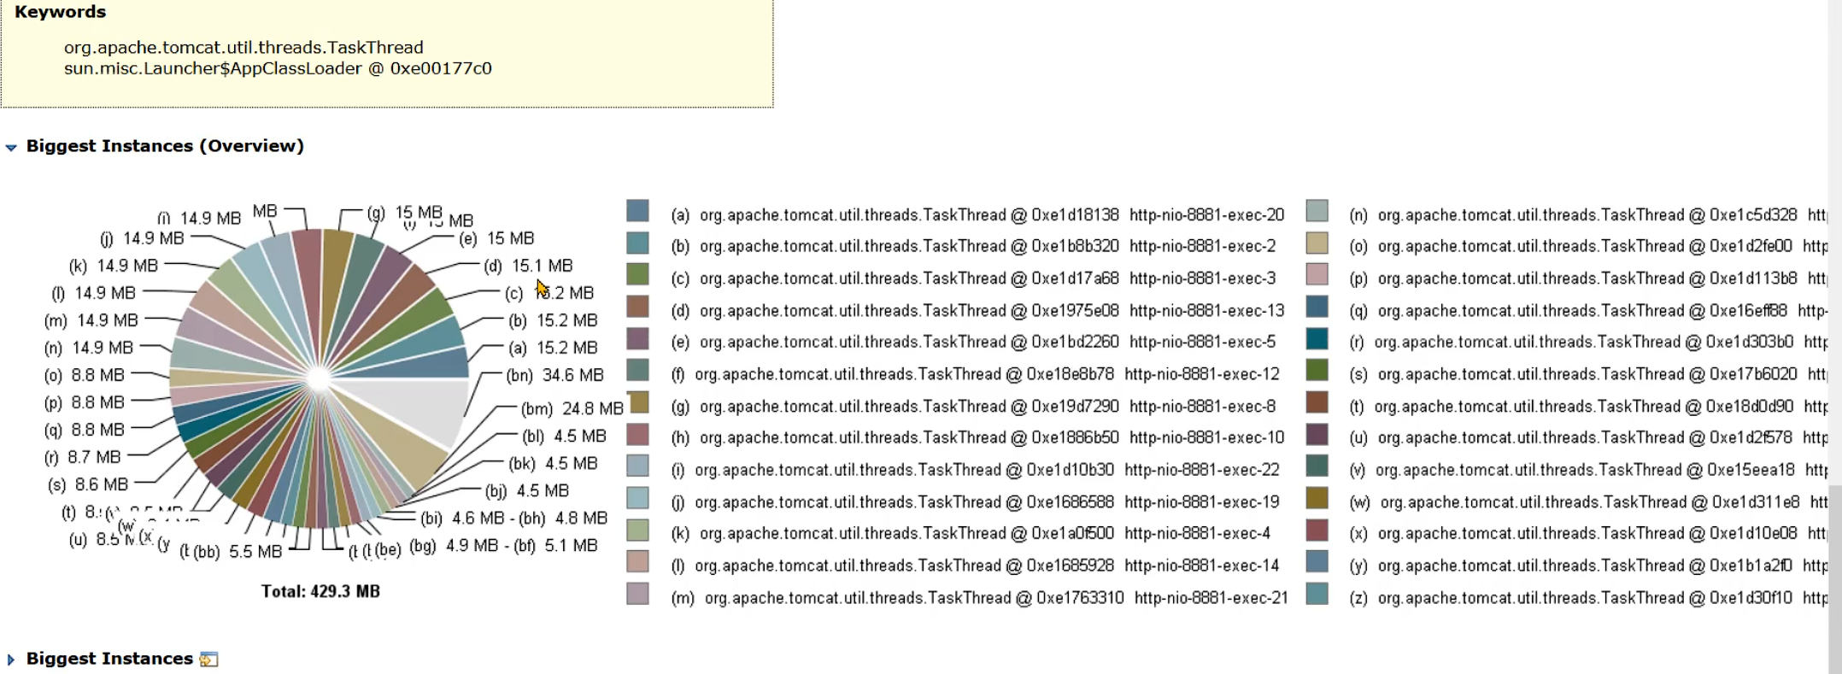Click the 34.6 MB (bn) pie label
The height and width of the screenshot is (674, 1842).
[x=555, y=375]
